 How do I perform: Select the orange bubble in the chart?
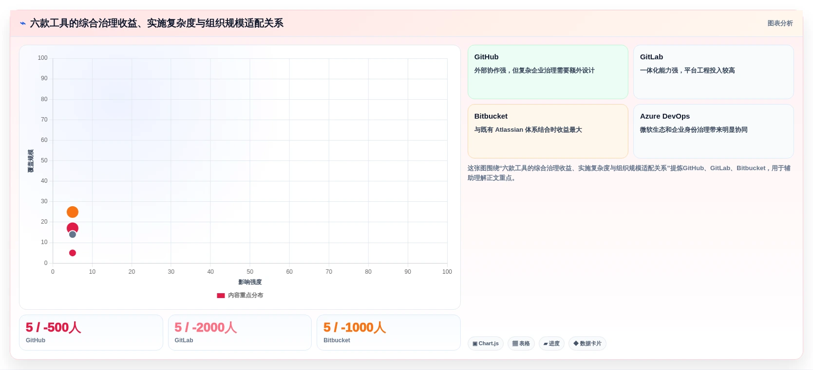tap(73, 212)
